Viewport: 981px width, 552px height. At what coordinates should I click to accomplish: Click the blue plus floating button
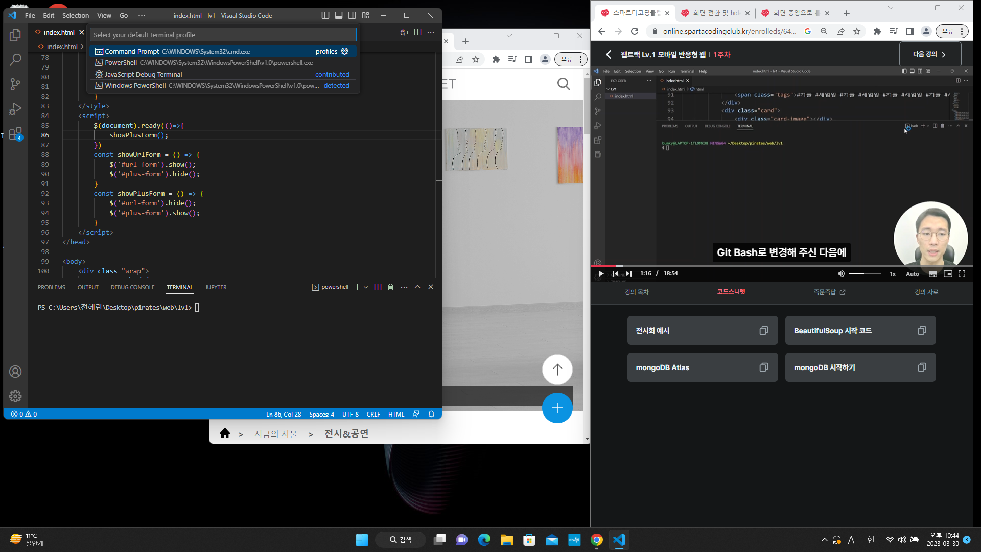coord(557,408)
